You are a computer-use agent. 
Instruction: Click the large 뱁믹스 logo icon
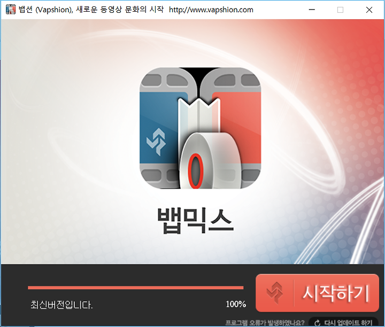[x=200, y=128]
